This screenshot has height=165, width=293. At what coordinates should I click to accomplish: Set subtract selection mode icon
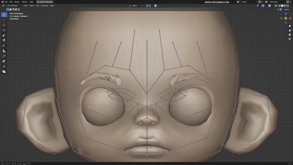(x=13, y=9)
